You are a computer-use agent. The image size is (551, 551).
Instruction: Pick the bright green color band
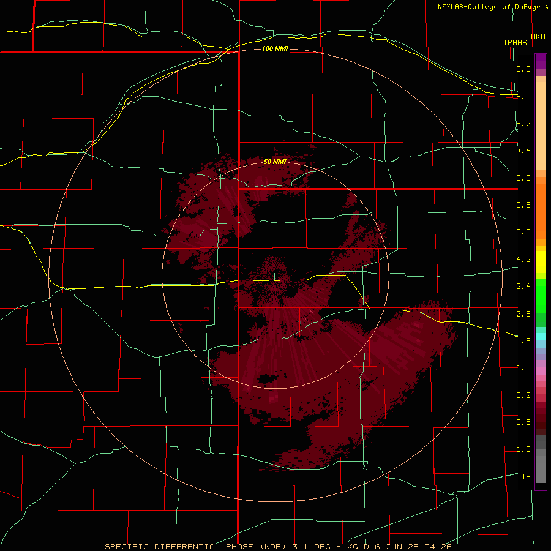pyautogui.click(x=541, y=295)
